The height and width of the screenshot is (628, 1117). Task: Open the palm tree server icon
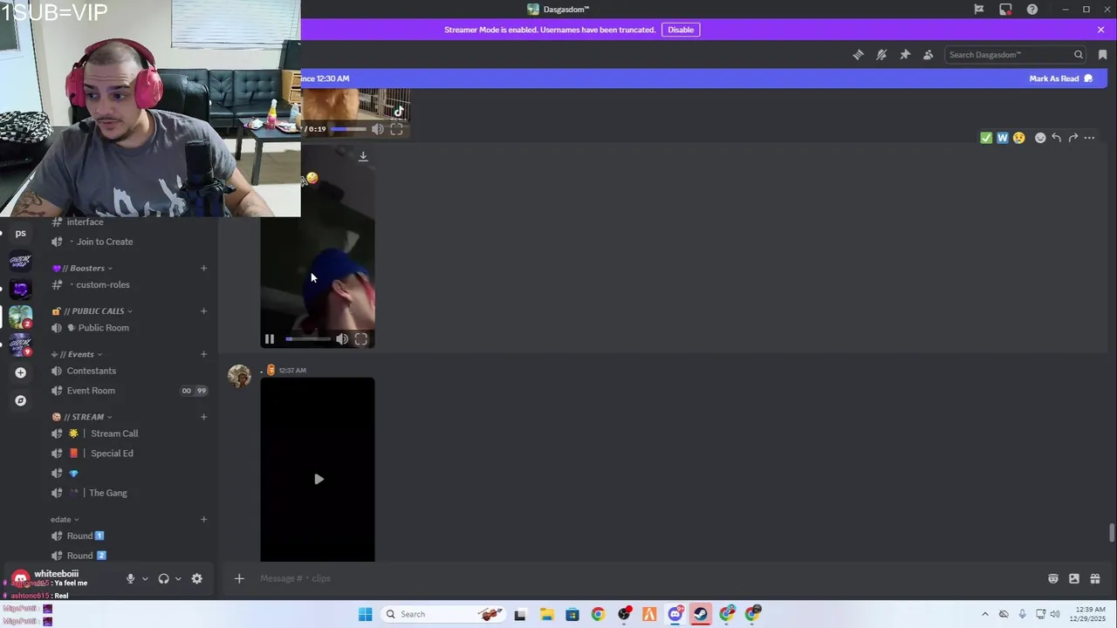20,317
